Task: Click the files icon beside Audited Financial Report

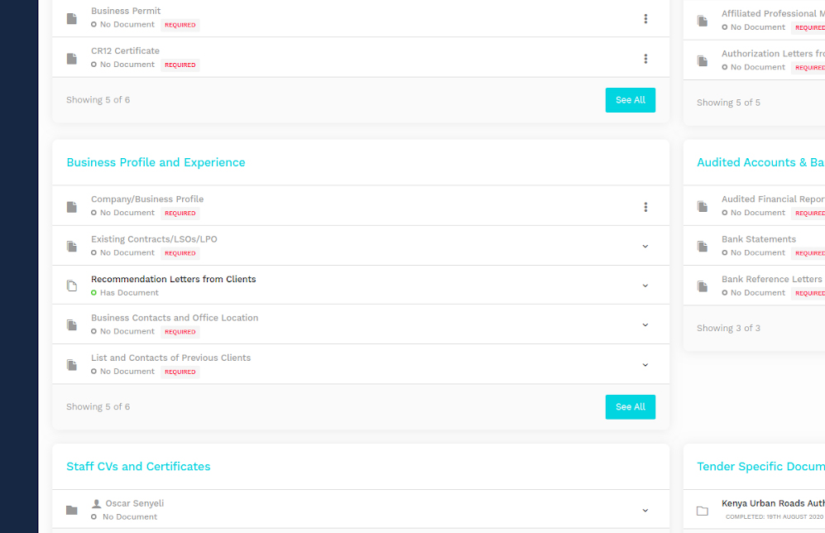Action: click(x=703, y=206)
